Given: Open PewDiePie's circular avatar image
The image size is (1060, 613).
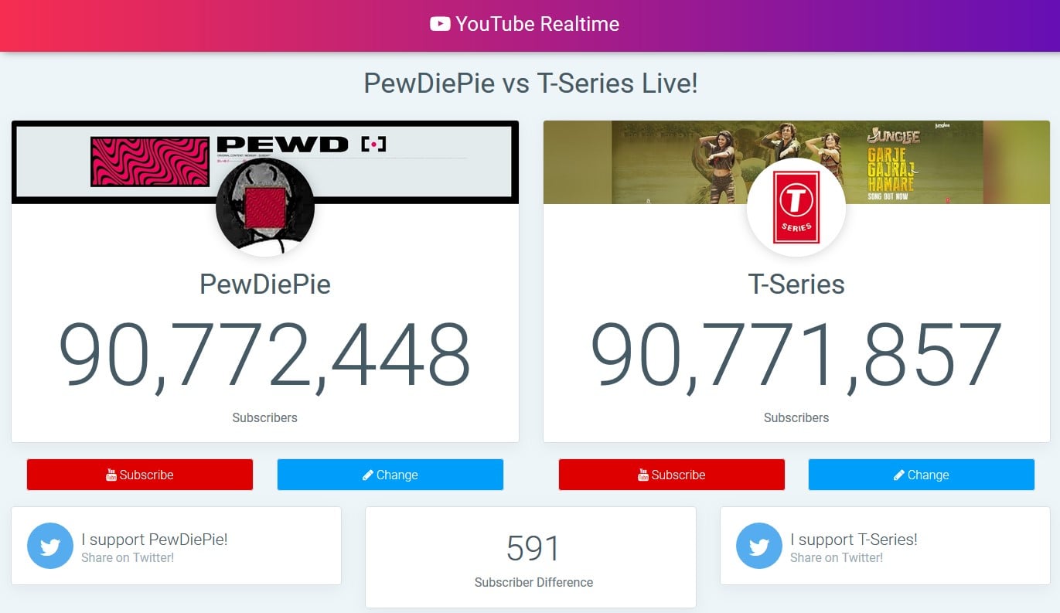Looking at the screenshot, I should click(265, 206).
